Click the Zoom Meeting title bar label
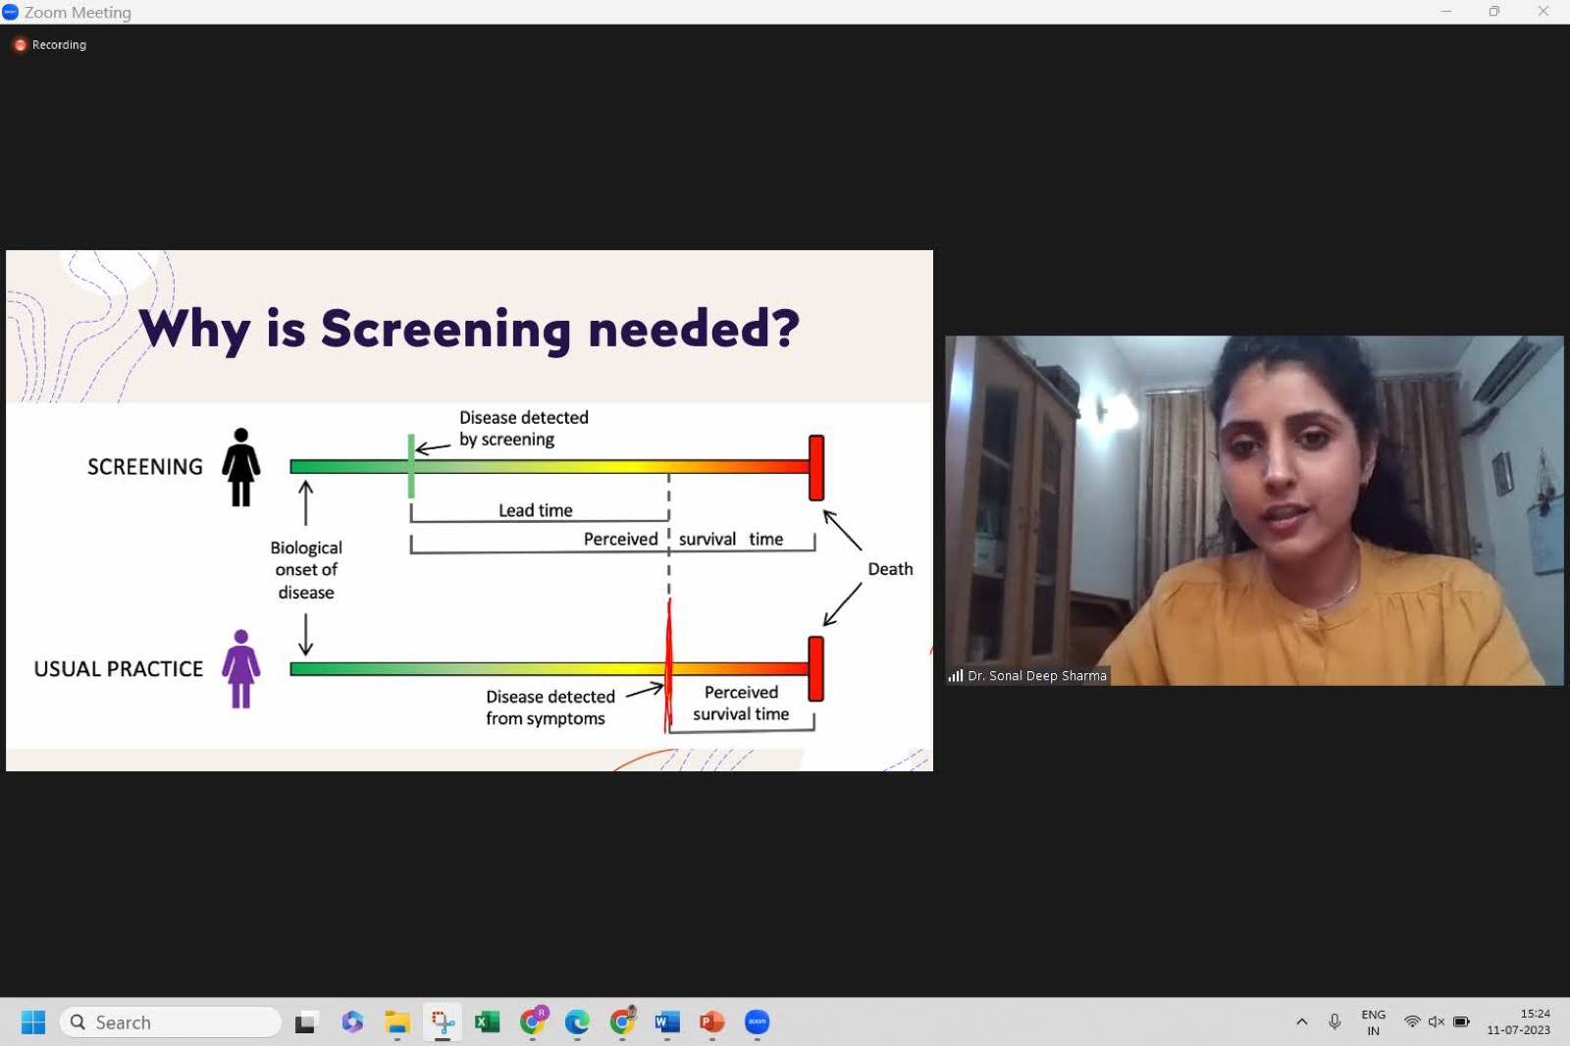This screenshot has width=1570, height=1046. point(78,12)
